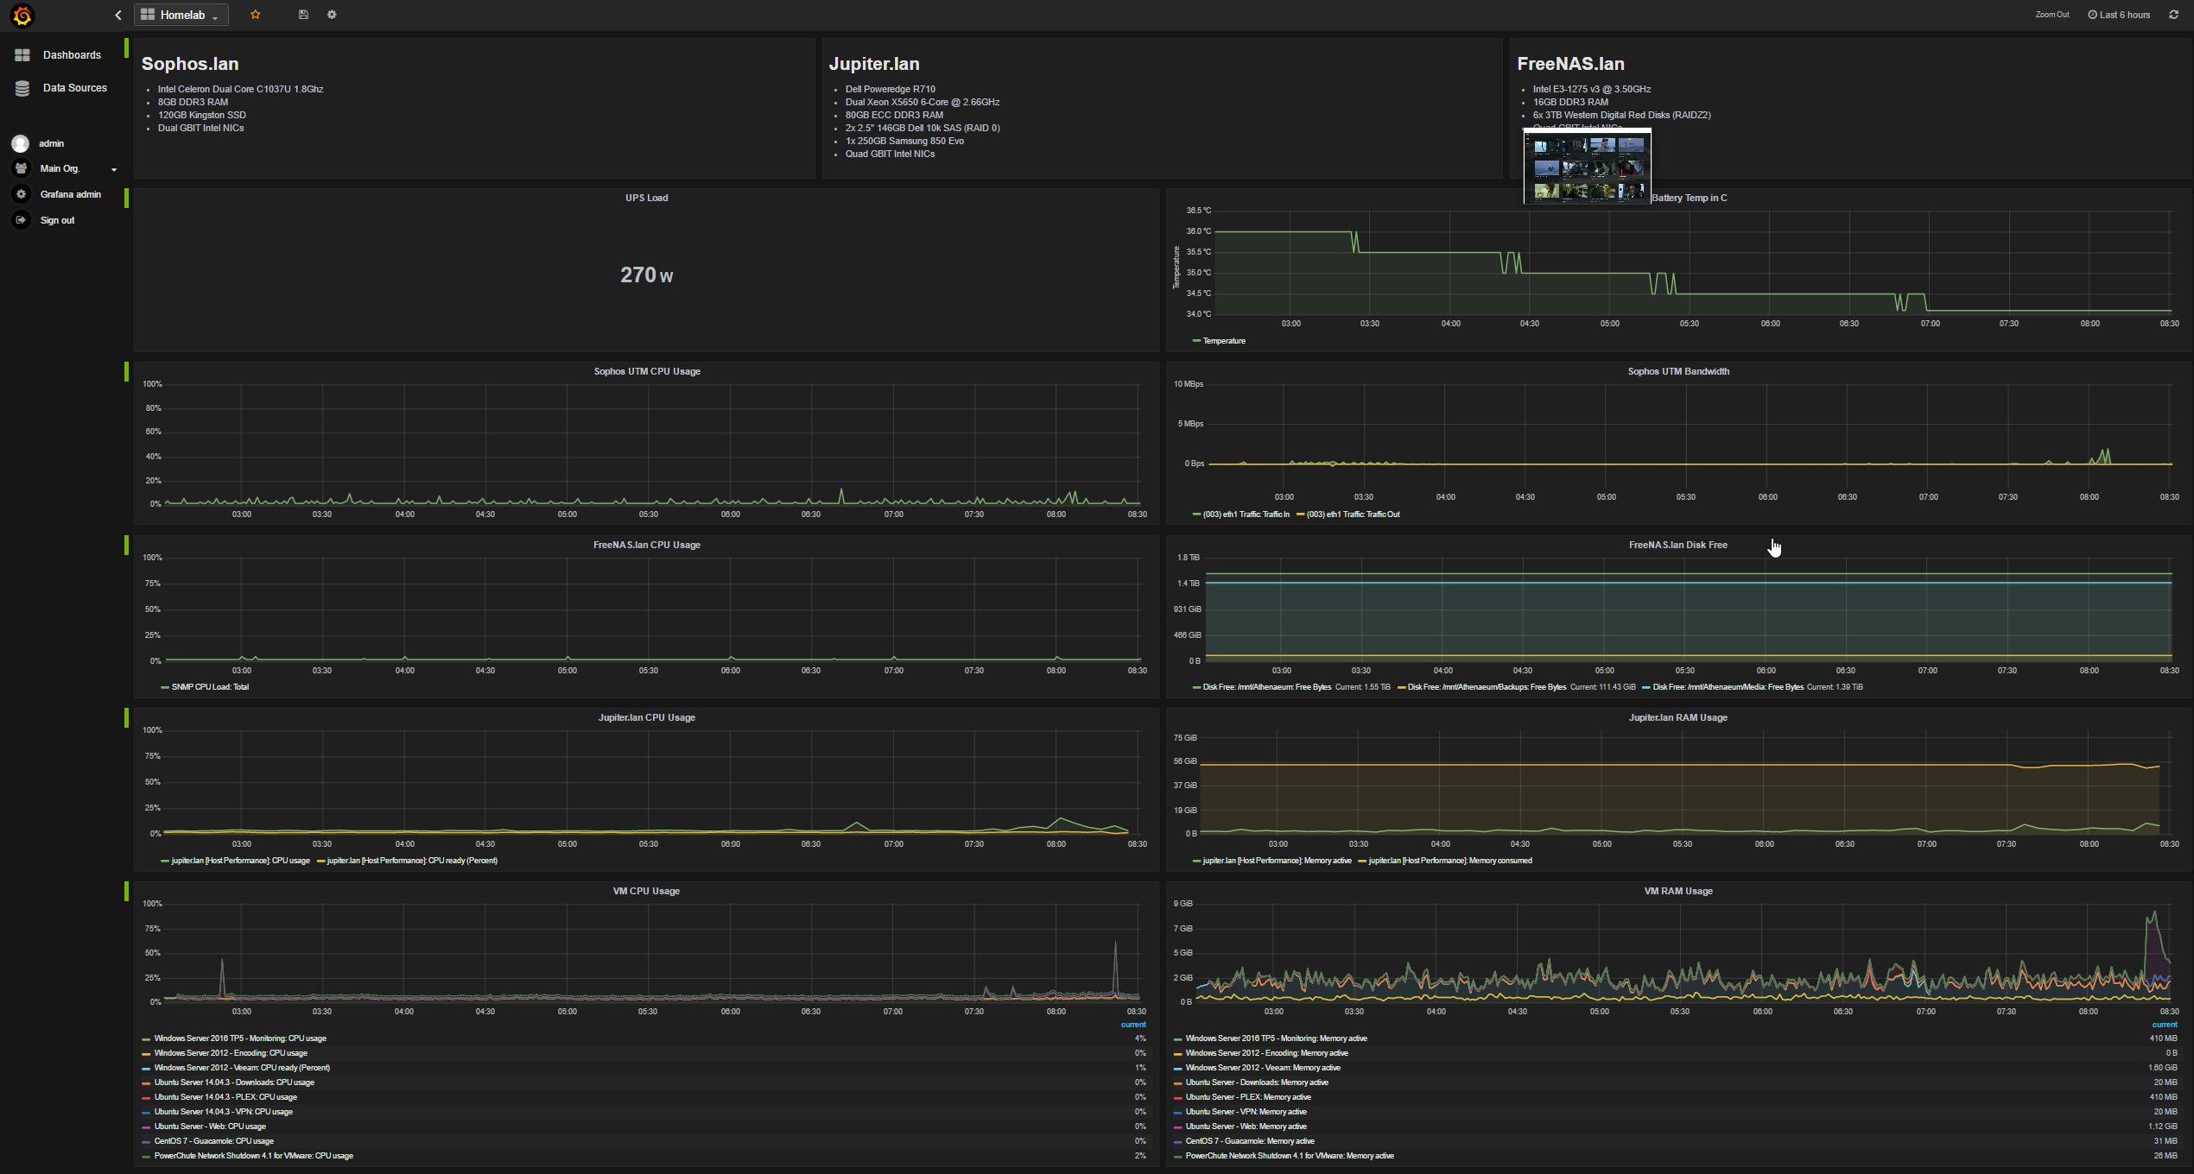This screenshot has height=1174, width=2194.
Task: Toggle Temperature series in Battery Temp legend
Action: 1223,341
